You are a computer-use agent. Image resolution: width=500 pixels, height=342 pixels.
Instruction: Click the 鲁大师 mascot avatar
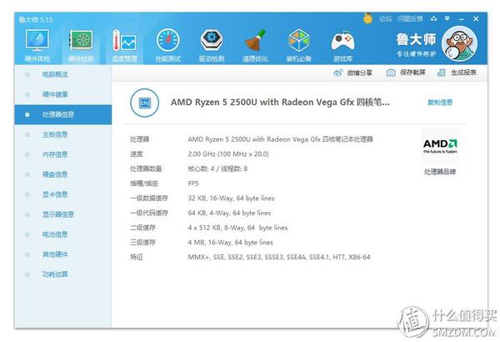[459, 43]
